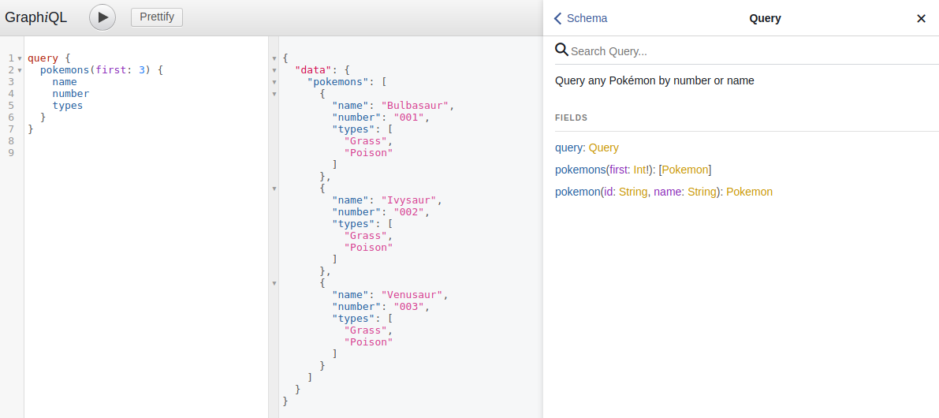Click the query keyword in the editor
The width and height of the screenshot is (939, 418).
click(x=43, y=58)
